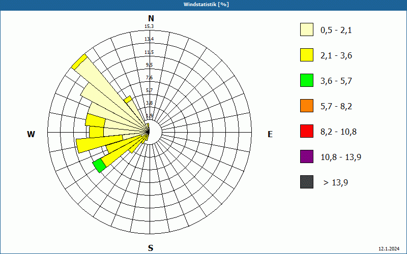Click the 13,4 ring value
Image resolution: width=407 pixels, height=254 pixels.
[x=149, y=39]
